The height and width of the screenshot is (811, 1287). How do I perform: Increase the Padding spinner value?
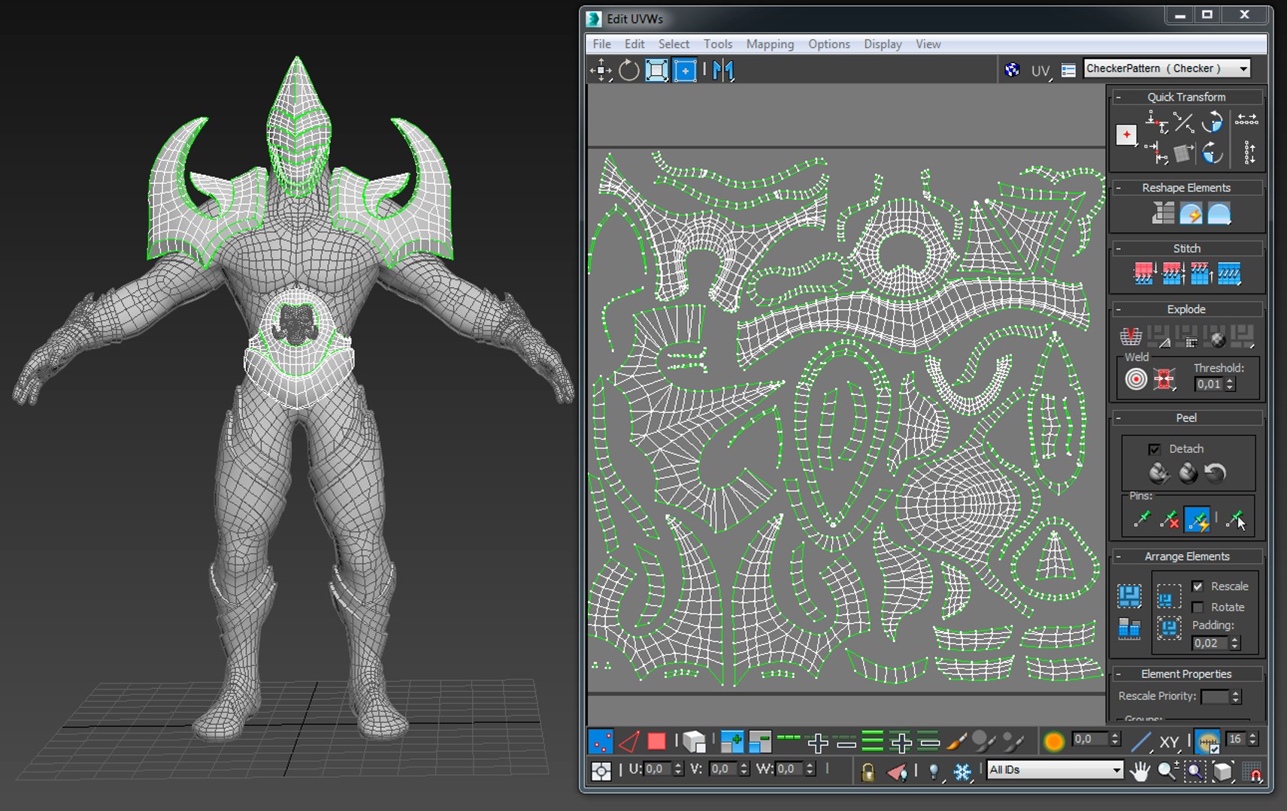(1234, 640)
